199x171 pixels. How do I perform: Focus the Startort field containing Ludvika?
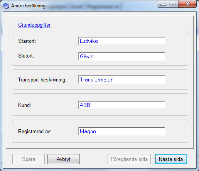point(121,41)
